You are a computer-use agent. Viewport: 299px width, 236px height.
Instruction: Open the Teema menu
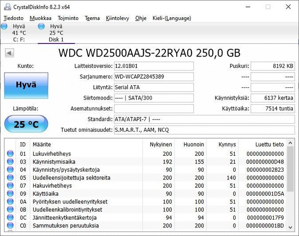92,18
